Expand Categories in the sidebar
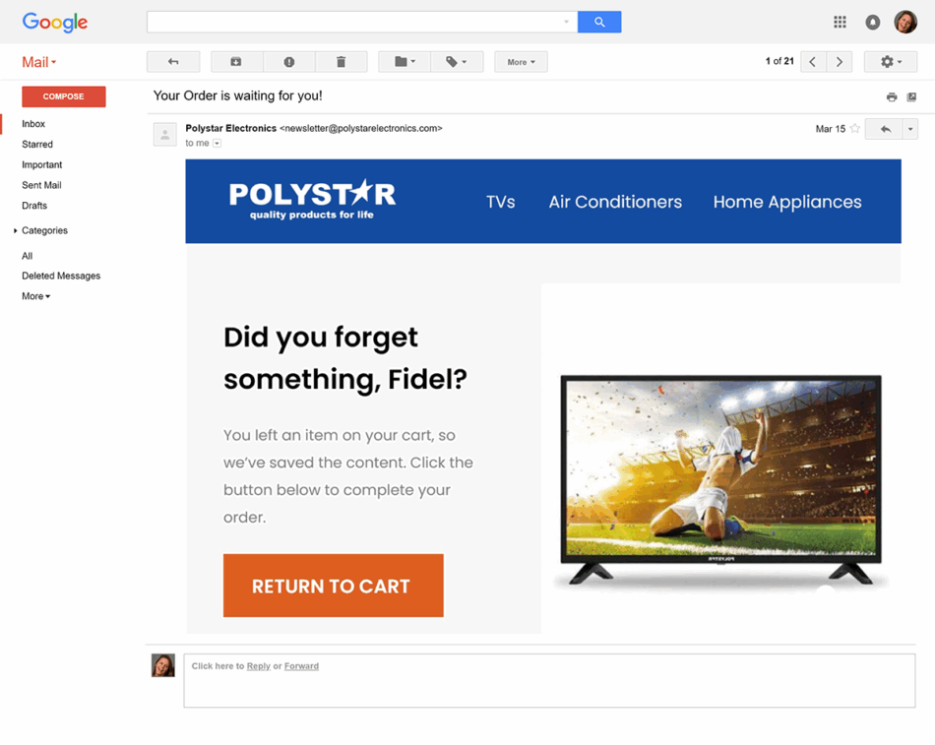 pos(43,230)
